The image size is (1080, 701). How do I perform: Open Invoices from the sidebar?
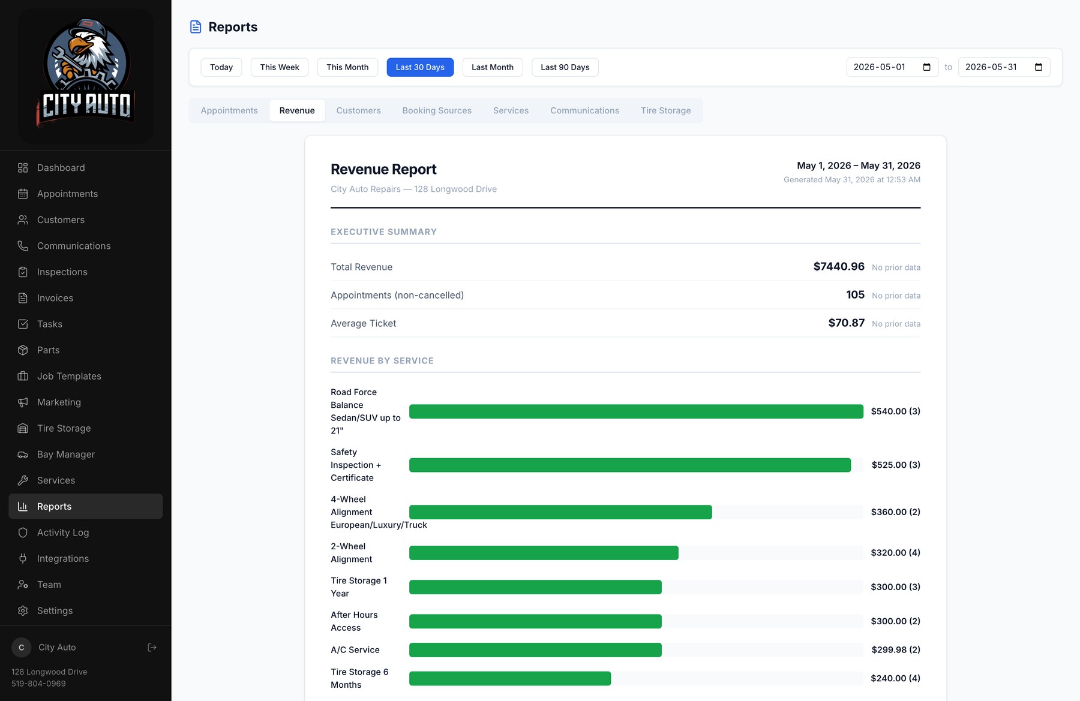click(86, 298)
